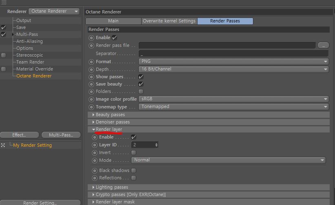
Task: Toggle the Render layer Enable checkbox
Action: (x=133, y=137)
